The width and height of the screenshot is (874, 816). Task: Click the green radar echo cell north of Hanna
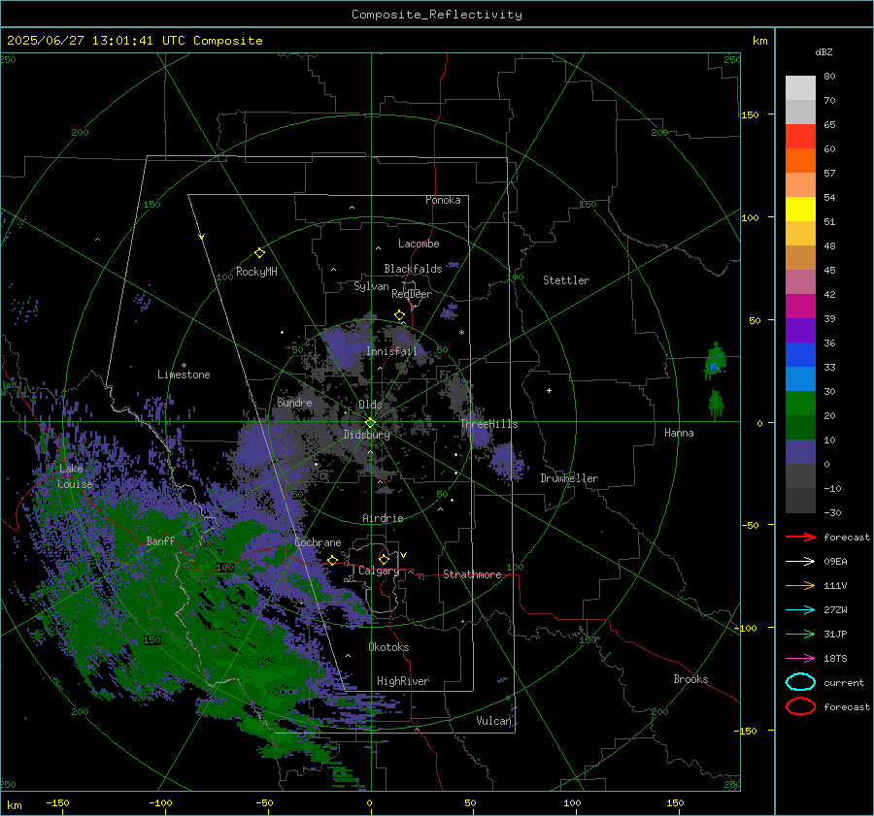point(715,361)
